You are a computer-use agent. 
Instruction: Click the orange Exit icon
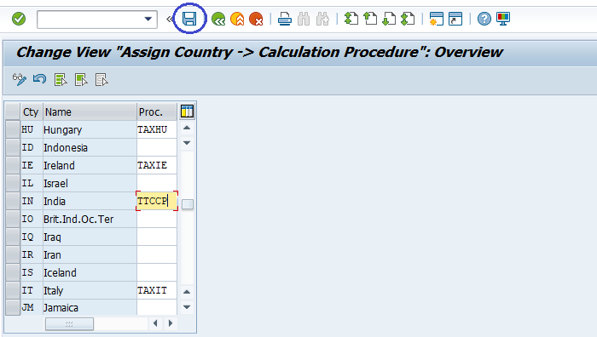[x=237, y=19]
